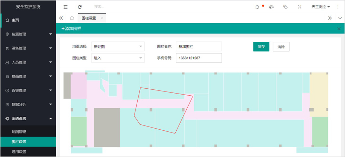Open the three-dot more options menu
Image resolution: width=345 pixels, height=157 pixels.
click(x=338, y=7)
